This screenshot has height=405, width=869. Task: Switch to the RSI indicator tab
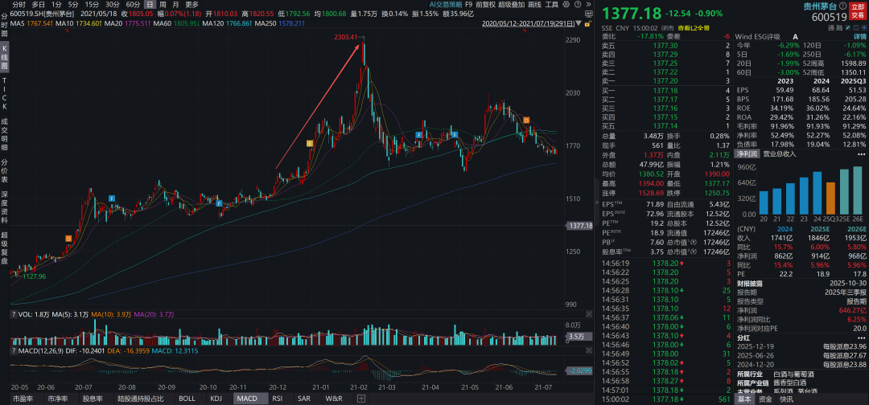pos(278,399)
